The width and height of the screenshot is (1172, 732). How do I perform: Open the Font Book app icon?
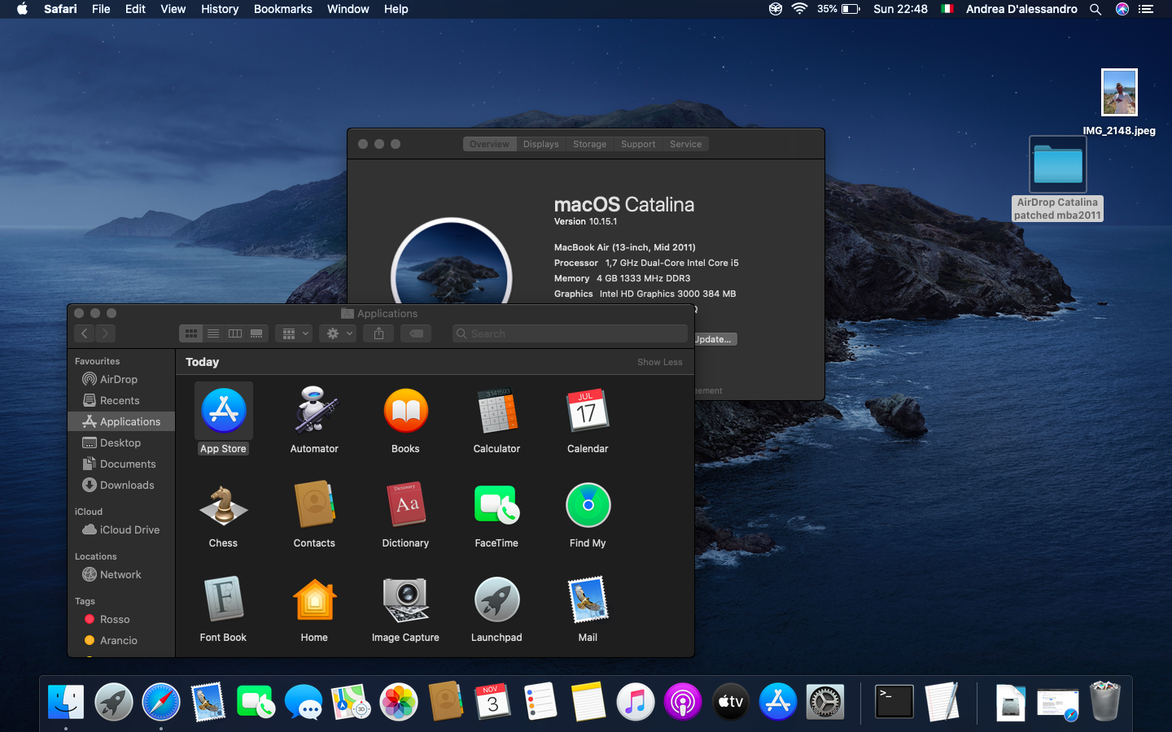tap(223, 599)
